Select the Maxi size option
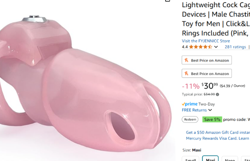 click(210, 159)
